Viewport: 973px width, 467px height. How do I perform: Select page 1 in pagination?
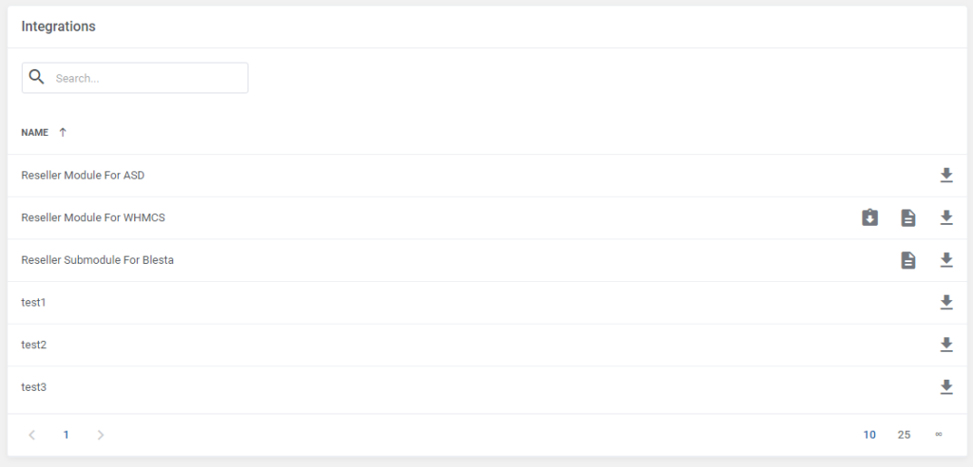[x=67, y=435]
